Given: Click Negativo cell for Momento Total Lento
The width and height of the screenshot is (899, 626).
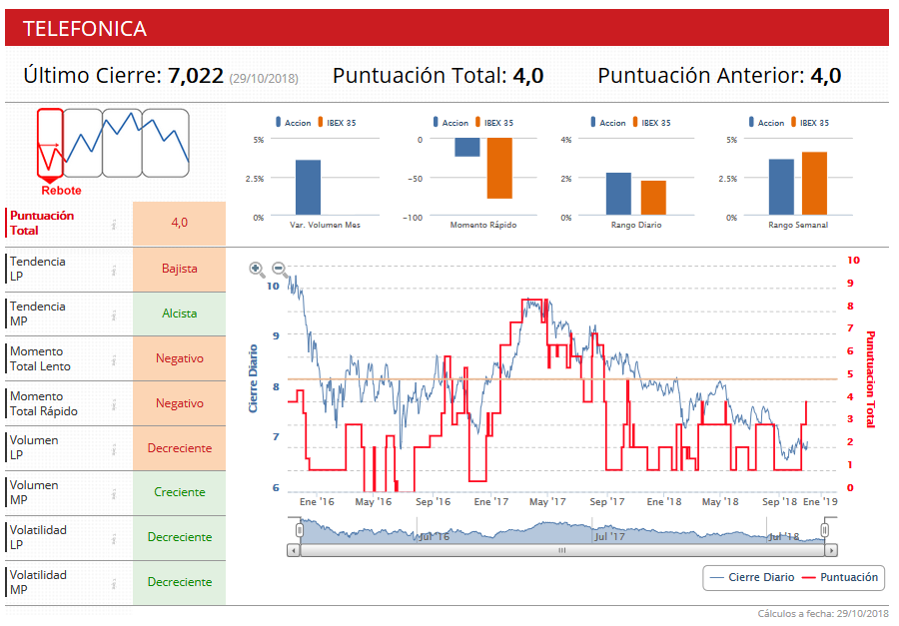Looking at the screenshot, I should tap(180, 358).
